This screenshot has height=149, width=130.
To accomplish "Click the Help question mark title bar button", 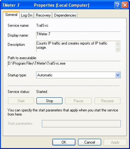I will [x=118, y=5].
